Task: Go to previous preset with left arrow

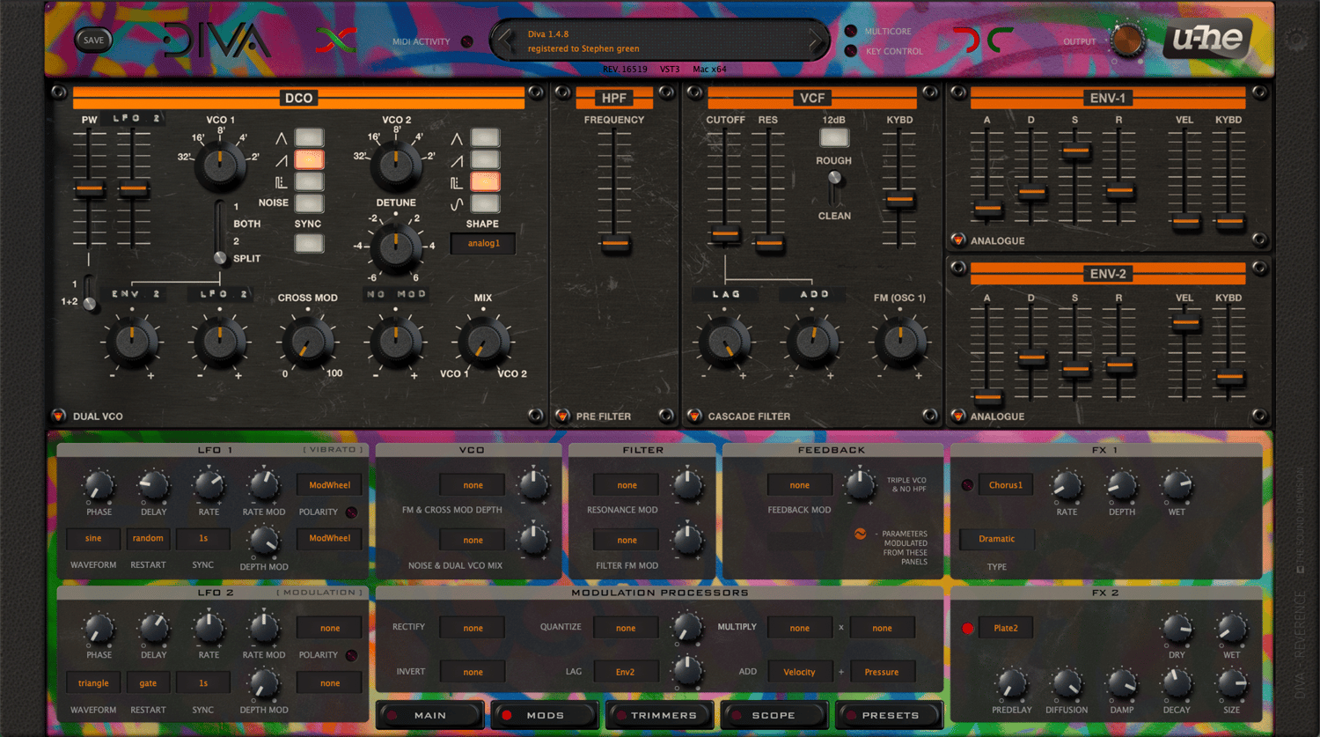Action: point(505,40)
